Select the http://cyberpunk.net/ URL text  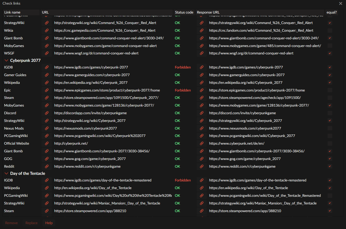pyautogui.click(x=71, y=143)
